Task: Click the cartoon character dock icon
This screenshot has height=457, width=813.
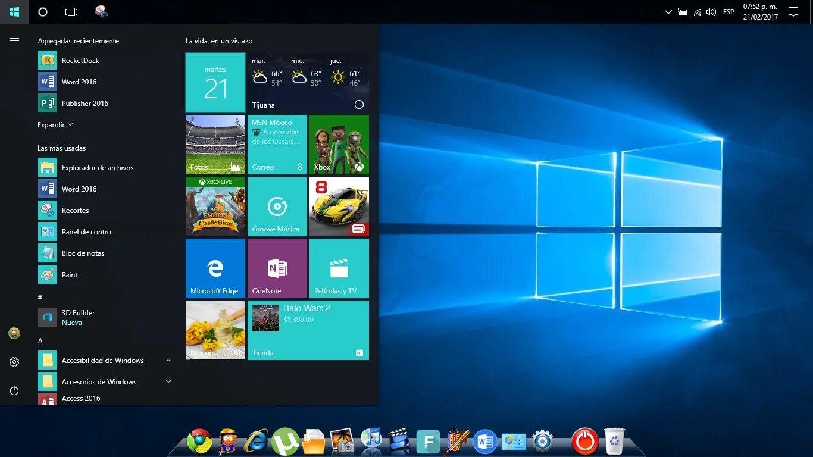Action: pyautogui.click(x=228, y=441)
